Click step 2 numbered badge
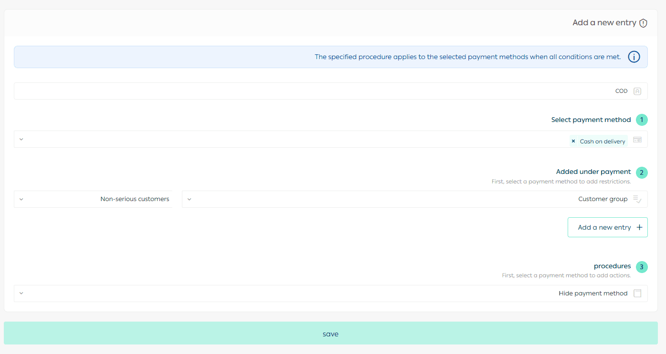 point(642,172)
